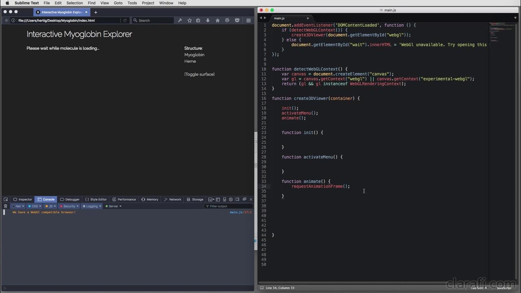The image size is (521, 293).
Task: Open a new Firefox tab
Action: pyautogui.click(x=96, y=12)
